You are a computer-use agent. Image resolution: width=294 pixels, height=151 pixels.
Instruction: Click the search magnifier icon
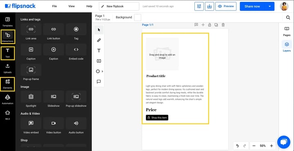coord(288,18)
